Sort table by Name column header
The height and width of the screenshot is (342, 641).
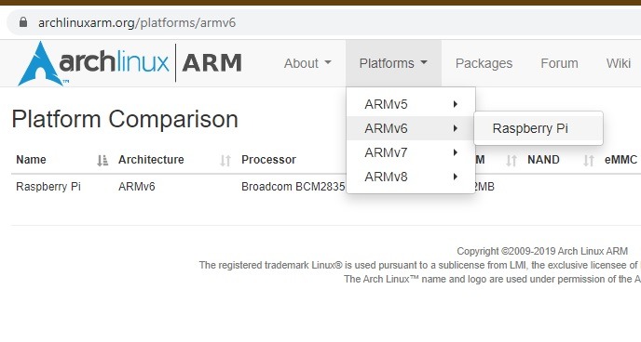[31, 160]
